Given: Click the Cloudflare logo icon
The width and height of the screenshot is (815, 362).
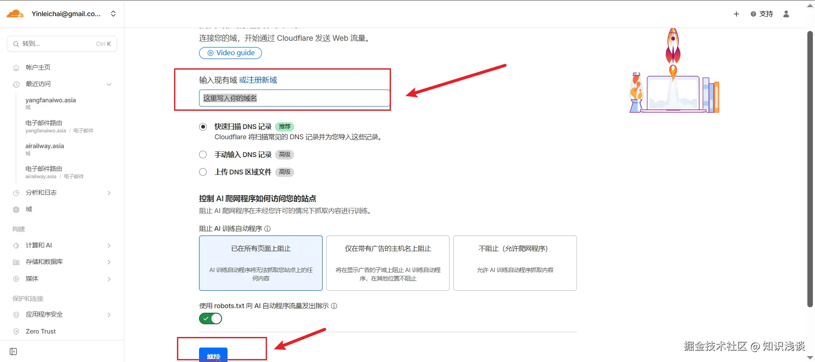Looking at the screenshot, I should point(15,14).
